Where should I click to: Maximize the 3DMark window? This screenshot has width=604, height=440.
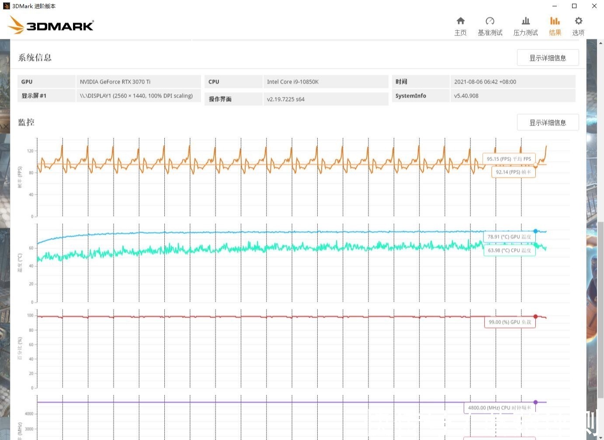(574, 6)
